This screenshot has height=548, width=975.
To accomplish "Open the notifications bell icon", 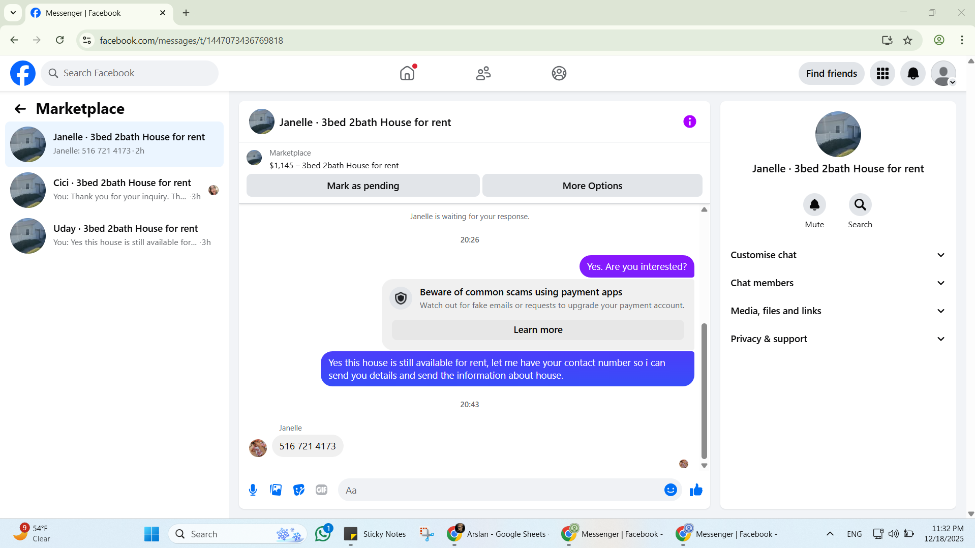I will tap(913, 74).
